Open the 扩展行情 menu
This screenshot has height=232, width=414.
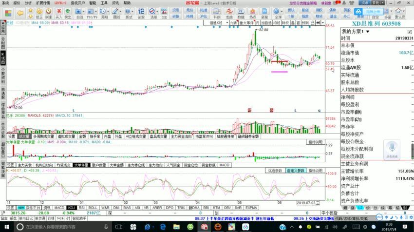click(x=43, y=3)
